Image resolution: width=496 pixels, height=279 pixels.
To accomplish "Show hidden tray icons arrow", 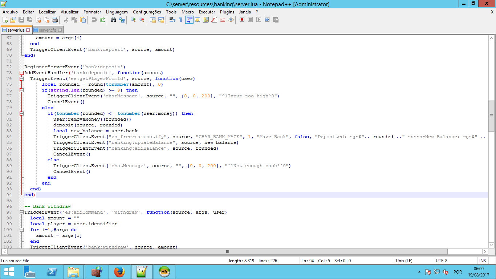I will click(419, 272).
